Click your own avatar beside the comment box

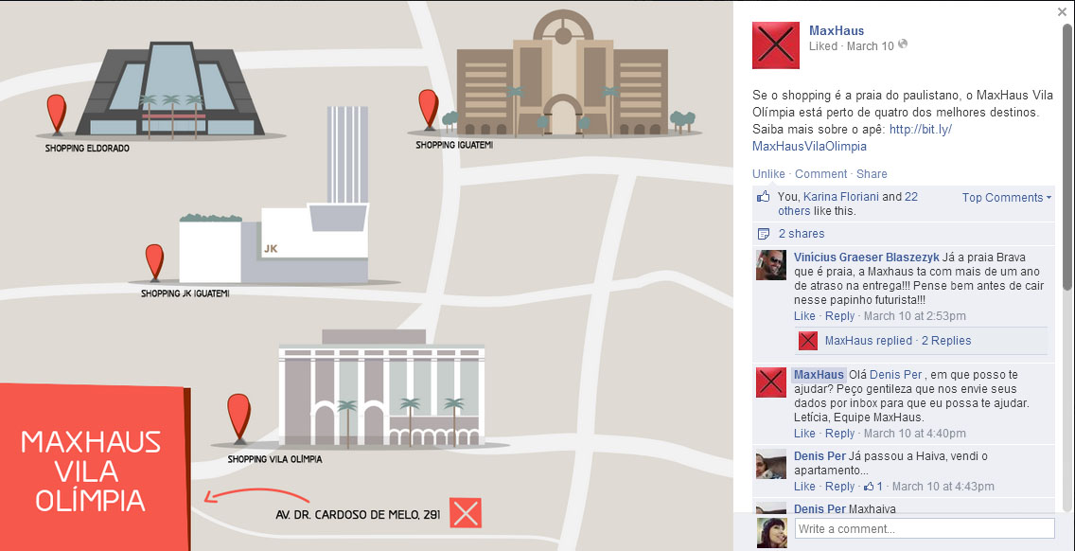pos(771,532)
